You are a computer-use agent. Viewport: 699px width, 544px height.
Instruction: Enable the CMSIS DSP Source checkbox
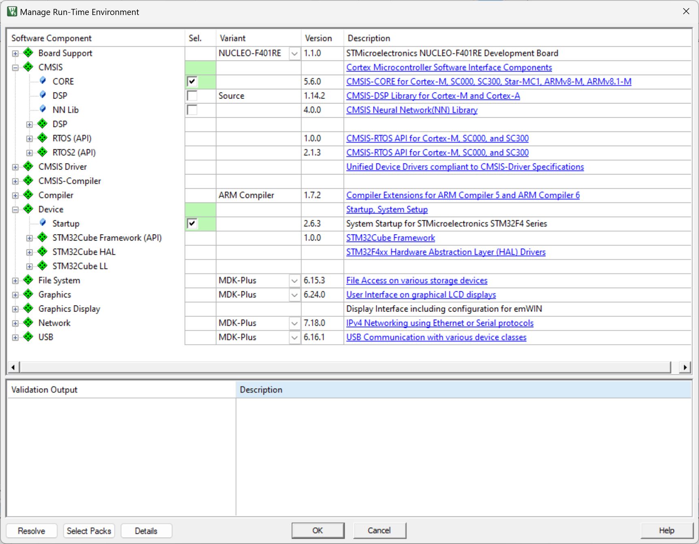click(192, 96)
